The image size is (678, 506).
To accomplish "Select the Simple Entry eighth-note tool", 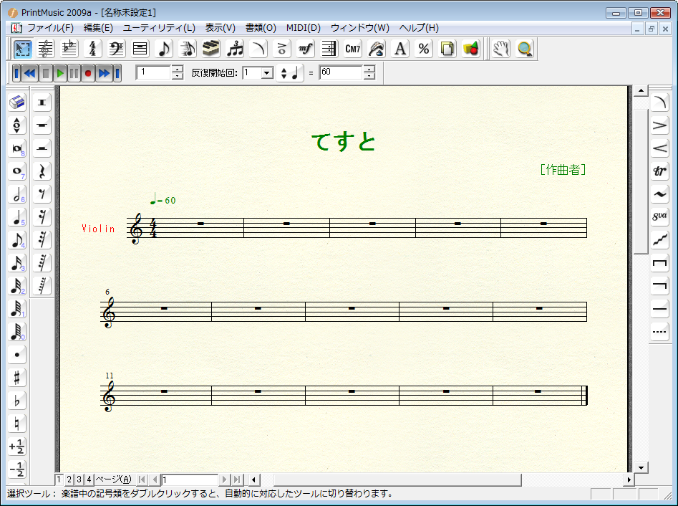I will [x=164, y=49].
